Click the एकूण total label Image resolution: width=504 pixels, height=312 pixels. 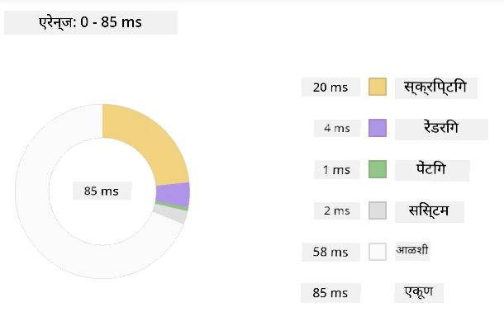coord(419,292)
